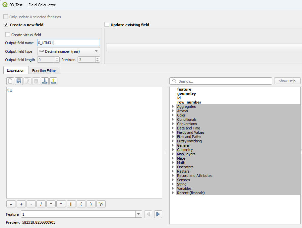Image resolution: width=302 pixels, height=228 pixels.
Task: Open the Feature selection dropdown
Action: [139, 214]
